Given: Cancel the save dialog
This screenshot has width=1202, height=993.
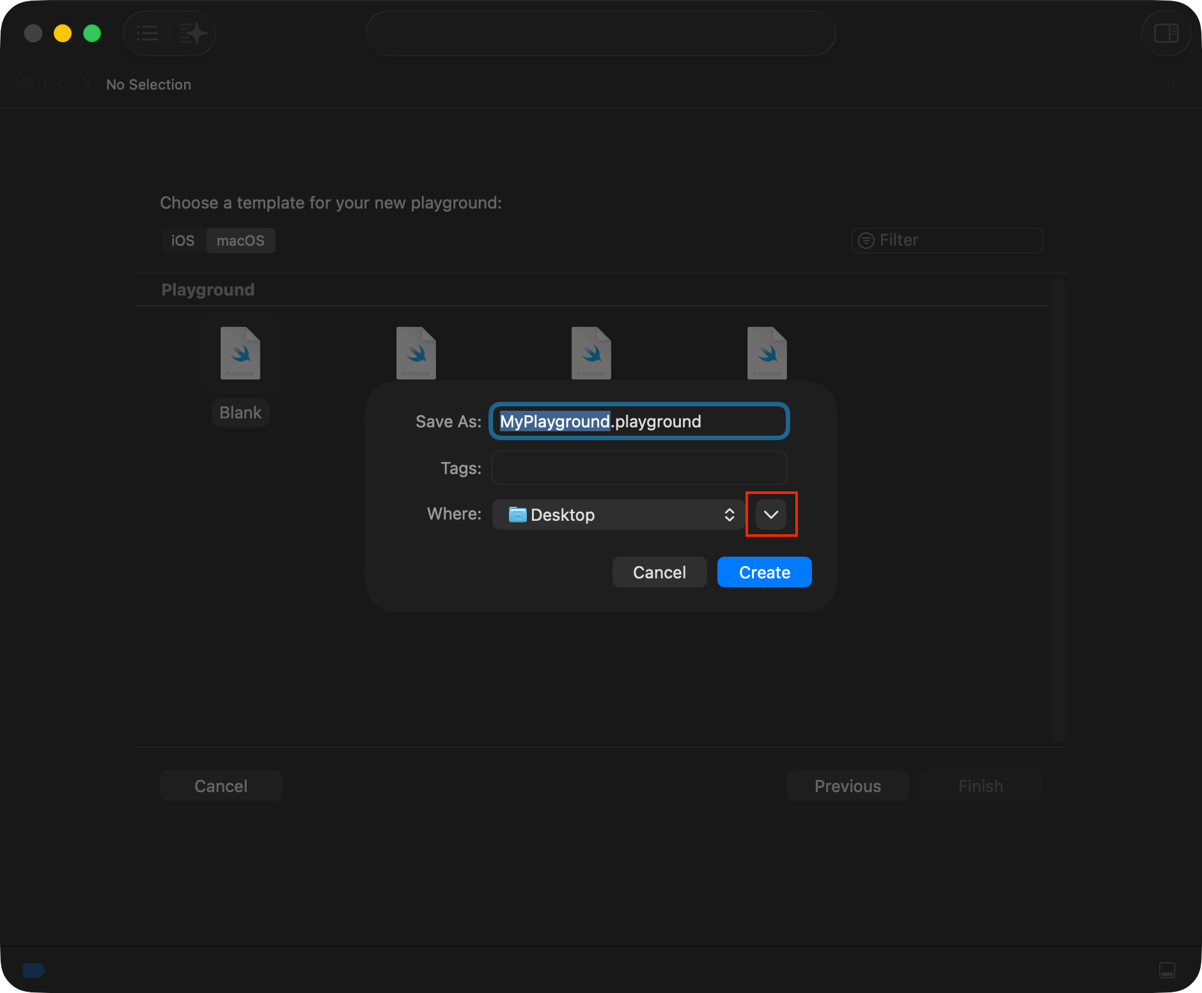Looking at the screenshot, I should pyautogui.click(x=659, y=572).
